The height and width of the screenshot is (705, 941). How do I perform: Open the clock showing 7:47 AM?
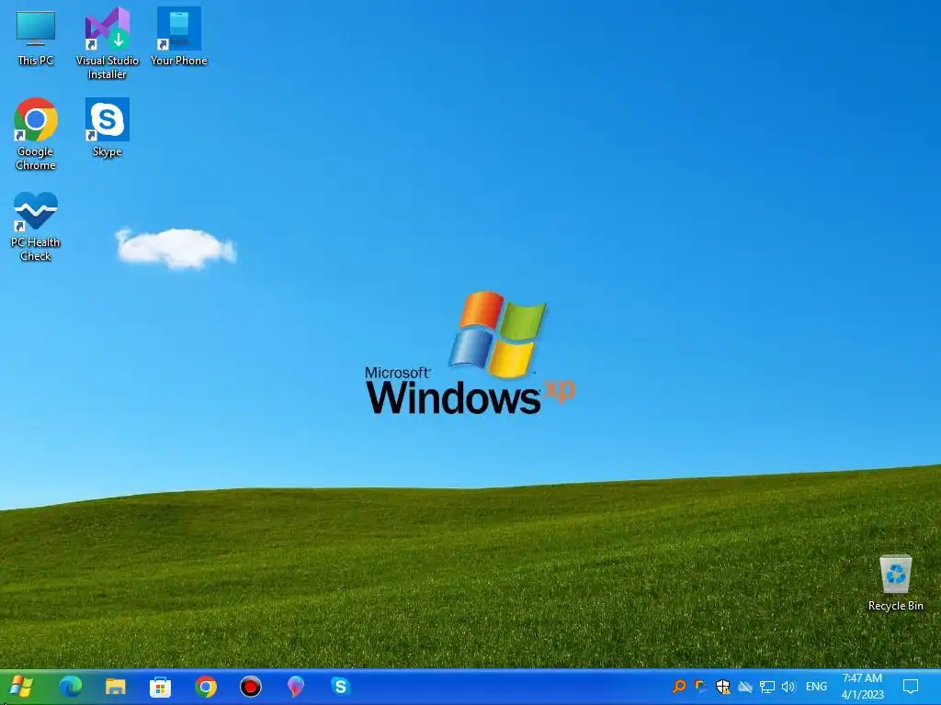(862, 687)
